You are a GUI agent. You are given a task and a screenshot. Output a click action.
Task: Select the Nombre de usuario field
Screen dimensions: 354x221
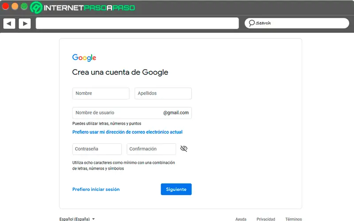[132, 113]
